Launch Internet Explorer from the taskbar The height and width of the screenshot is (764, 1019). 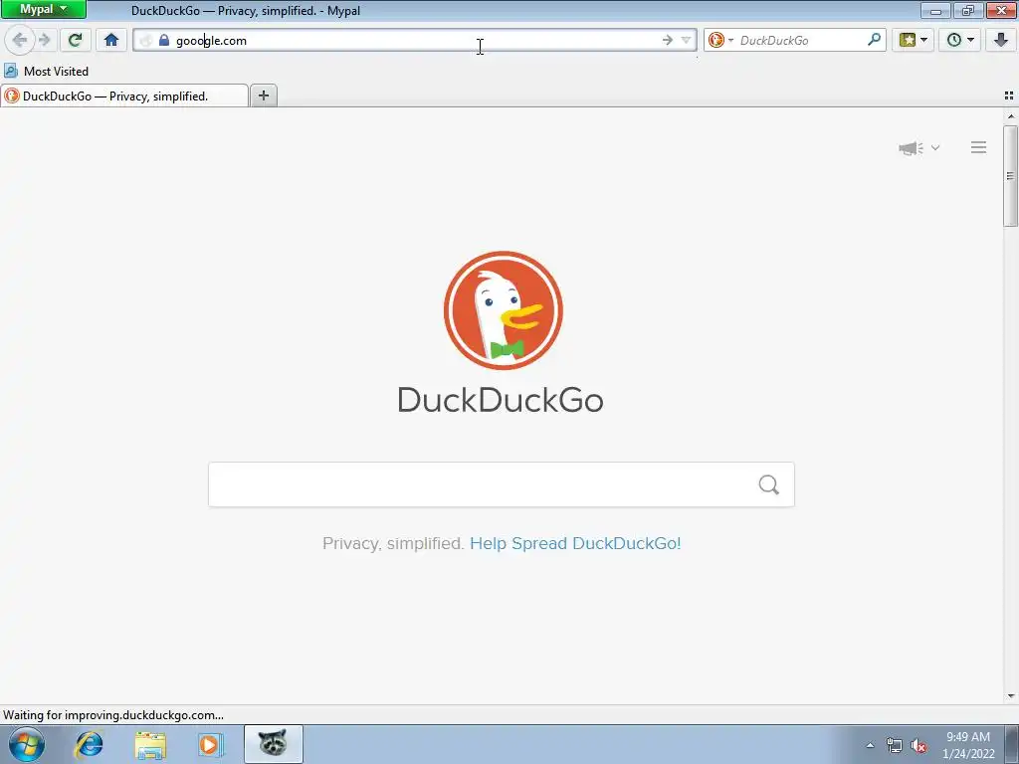(89, 744)
